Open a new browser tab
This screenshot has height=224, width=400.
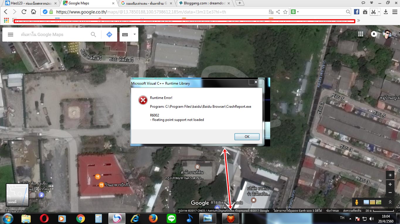click(x=240, y=3)
